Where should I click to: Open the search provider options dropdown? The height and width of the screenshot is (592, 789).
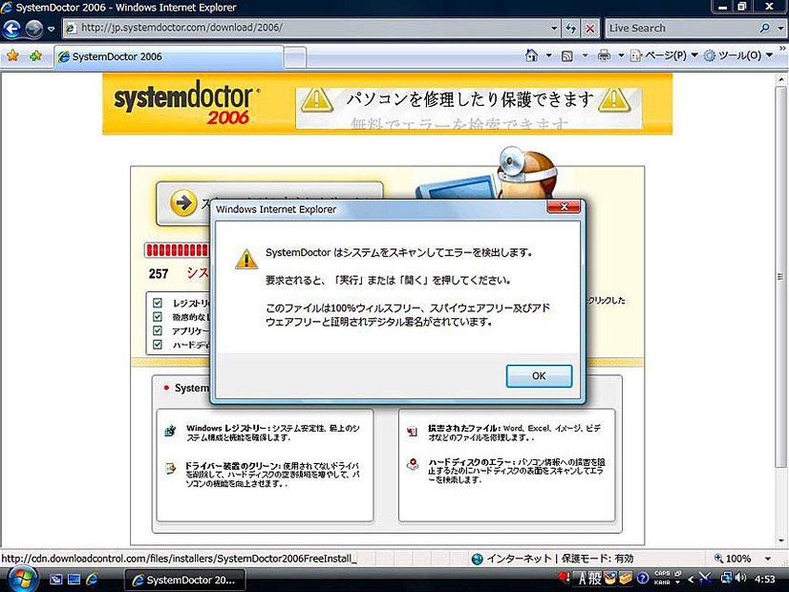pyautogui.click(x=780, y=29)
